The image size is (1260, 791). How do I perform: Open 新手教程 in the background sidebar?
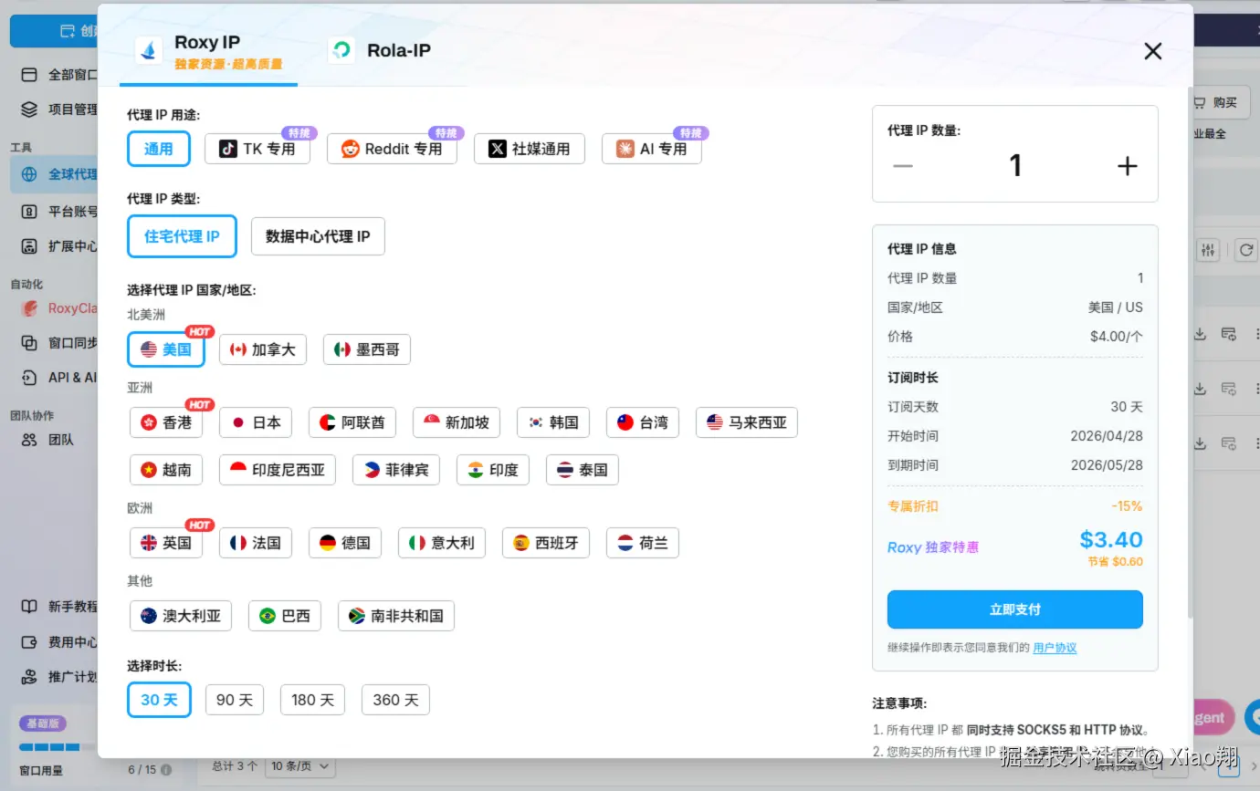click(59, 607)
